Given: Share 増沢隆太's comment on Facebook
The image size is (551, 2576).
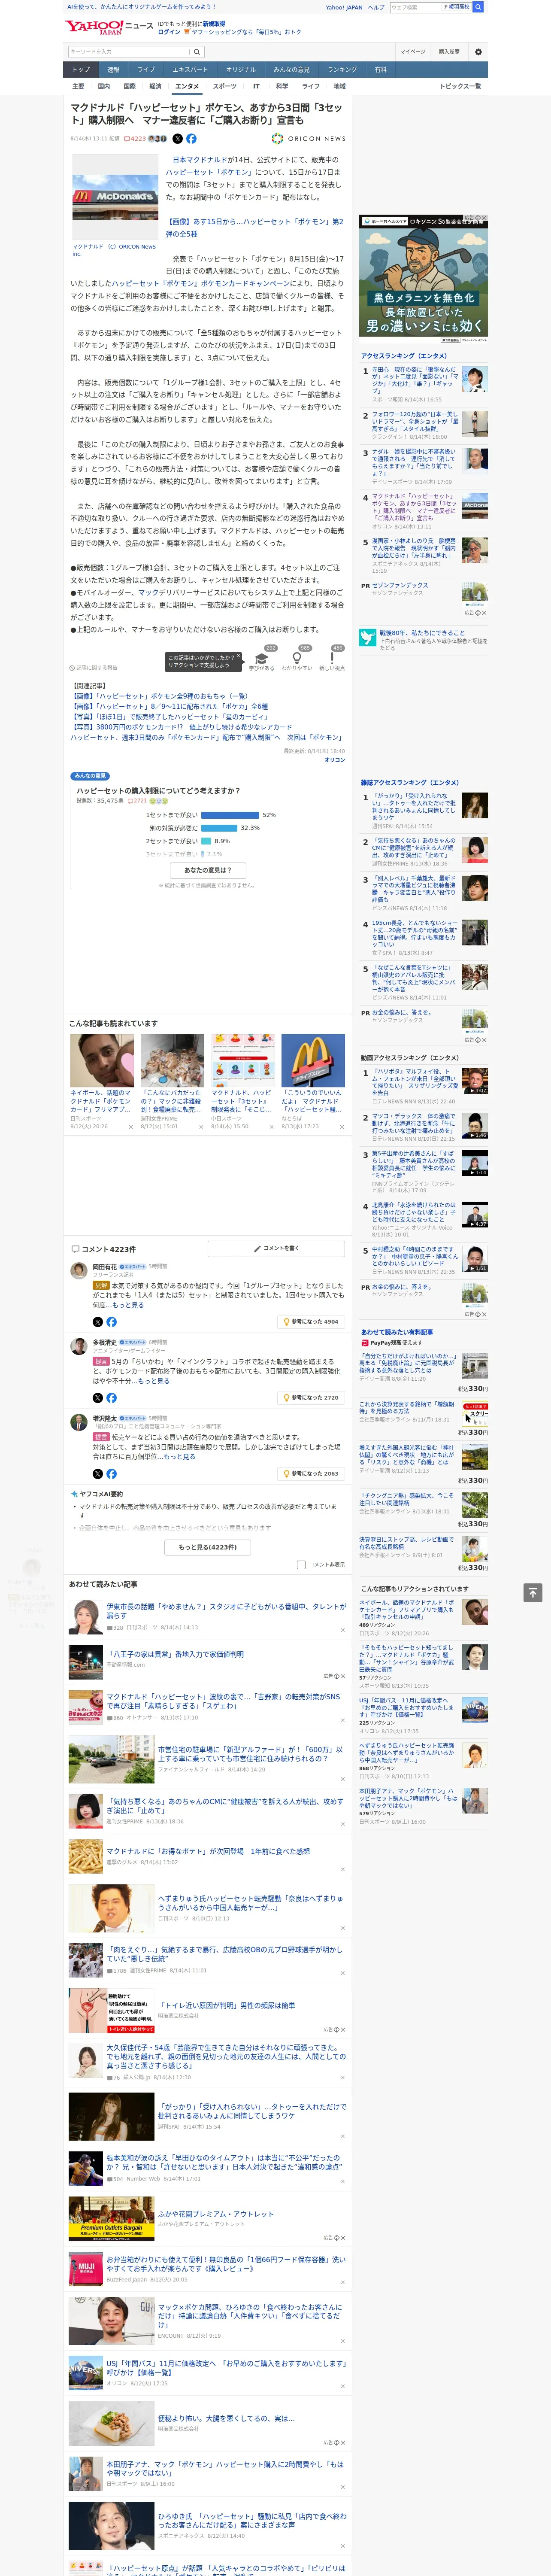Looking at the screenshot, I should tap(111, 1473).
